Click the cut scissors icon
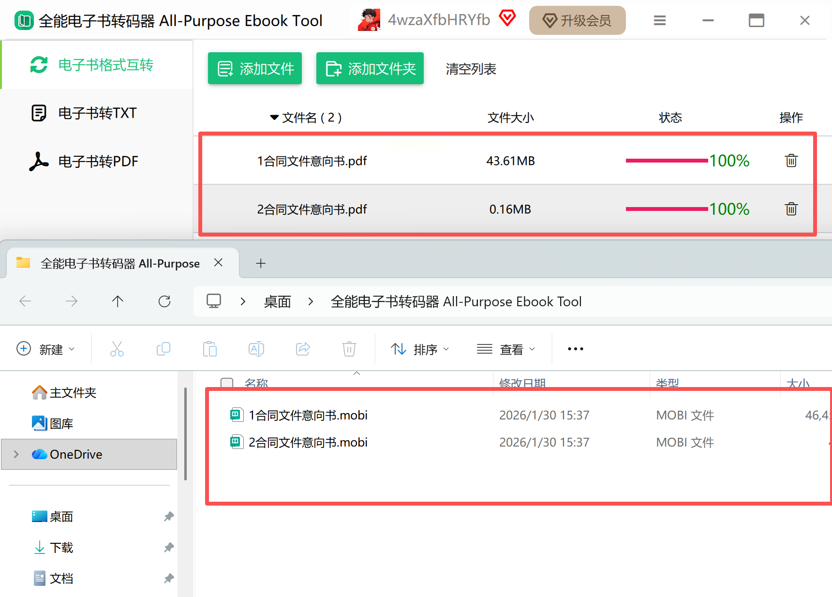 pyautogui.click(x=117, y=349)
